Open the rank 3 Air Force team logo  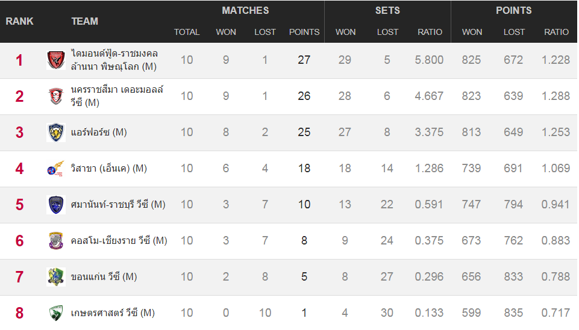[x=56, y=132]
